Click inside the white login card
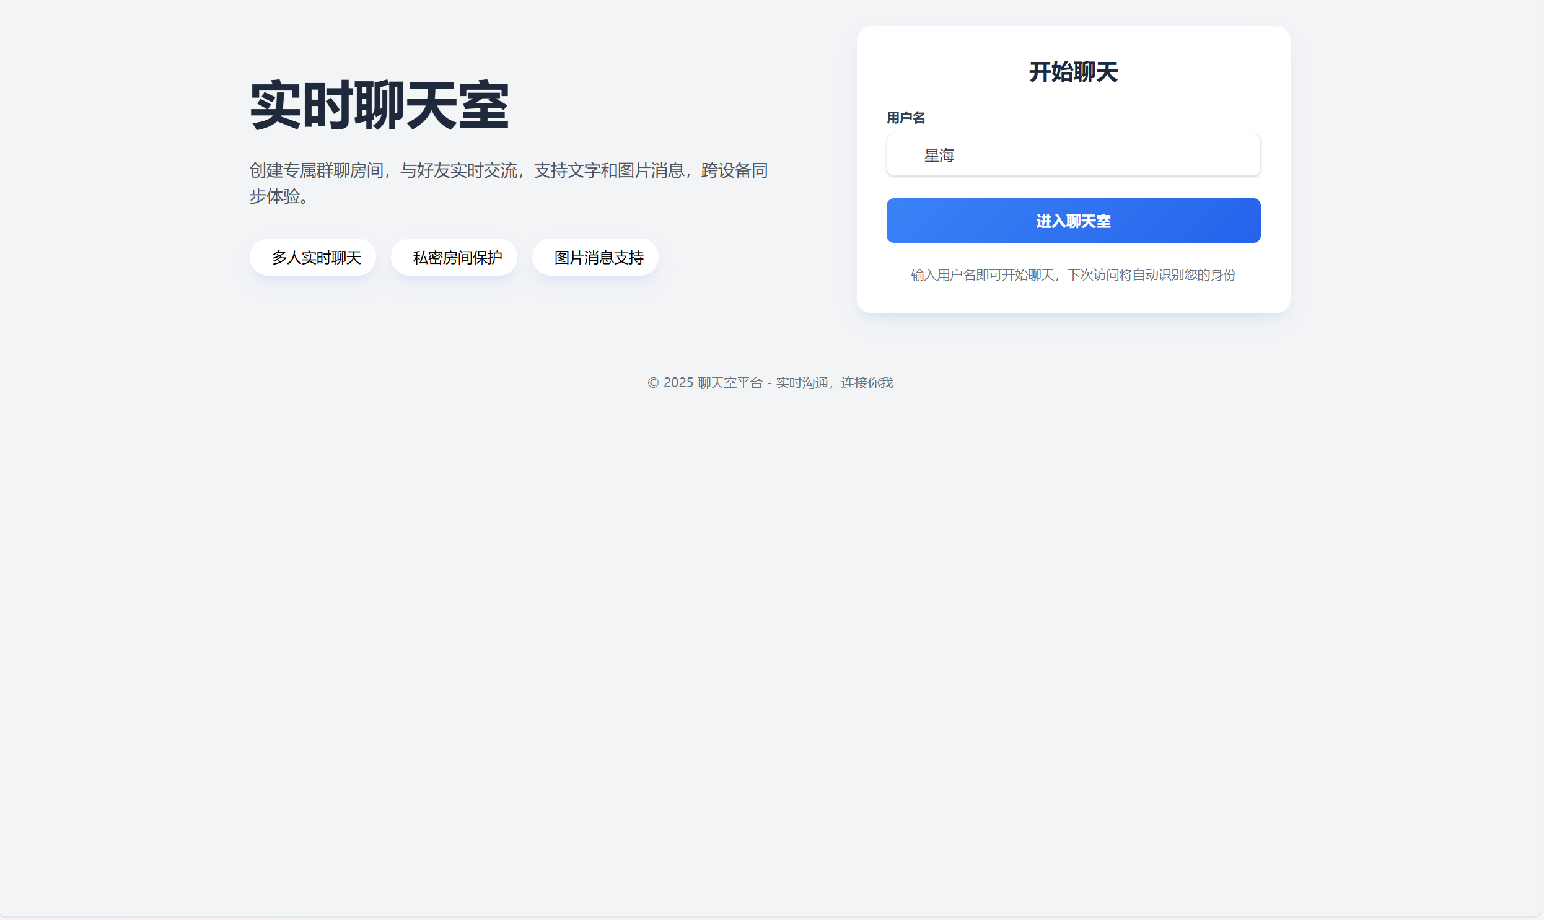This screenshot has width=1544, height=920. pos(1073,297)
